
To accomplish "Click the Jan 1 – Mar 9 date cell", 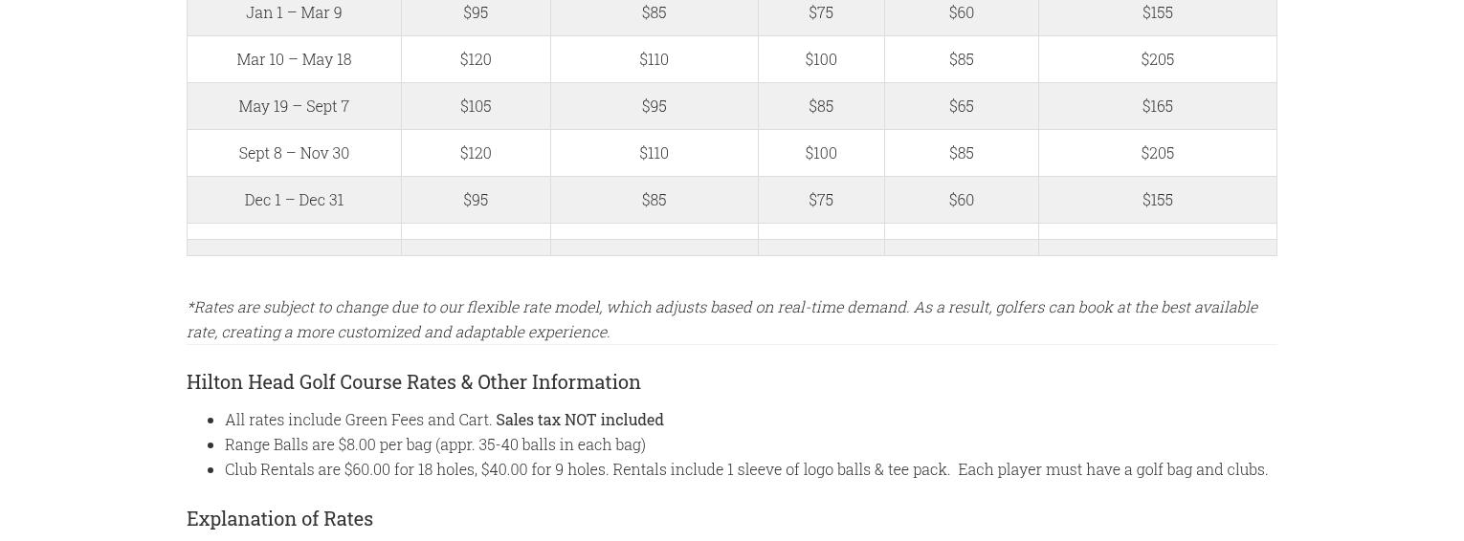I will 294,12.
